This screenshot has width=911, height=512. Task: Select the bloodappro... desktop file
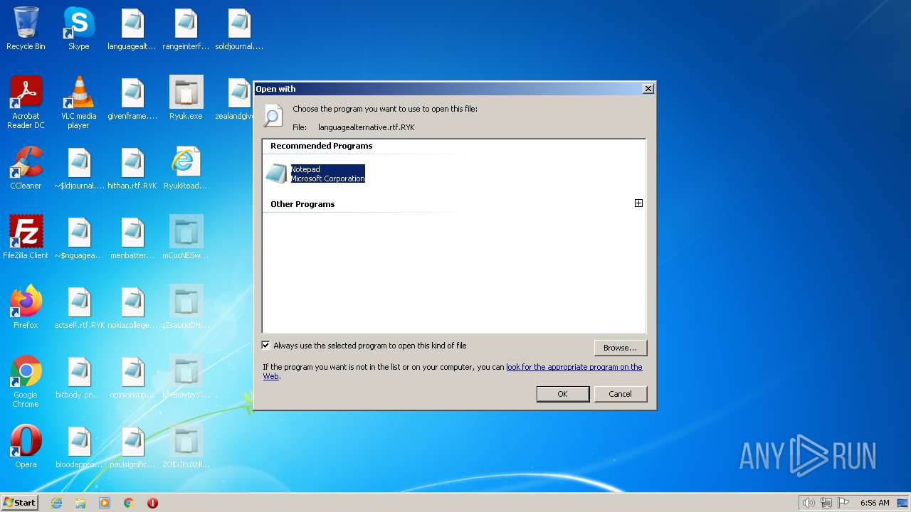pyautogui.click(x=79, y=447)
